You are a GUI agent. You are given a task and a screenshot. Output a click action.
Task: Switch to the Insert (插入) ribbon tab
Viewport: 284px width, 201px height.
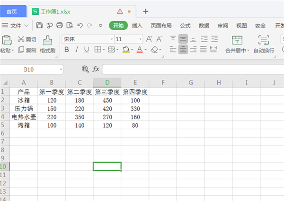137,26
